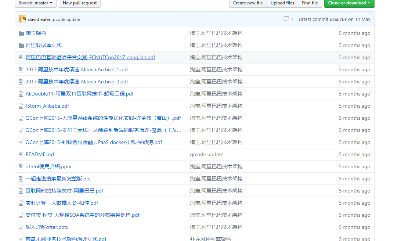Click 'on 14 May' latest commit date
The width and height of the screenshot is (412, 241).
click(x=359, y=19)
